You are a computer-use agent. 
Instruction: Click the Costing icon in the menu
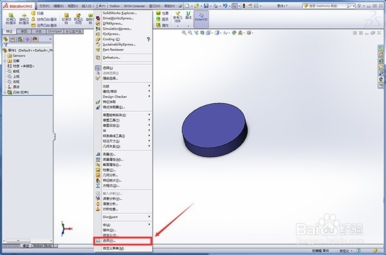pyautogui.click(x=98, y=39)
